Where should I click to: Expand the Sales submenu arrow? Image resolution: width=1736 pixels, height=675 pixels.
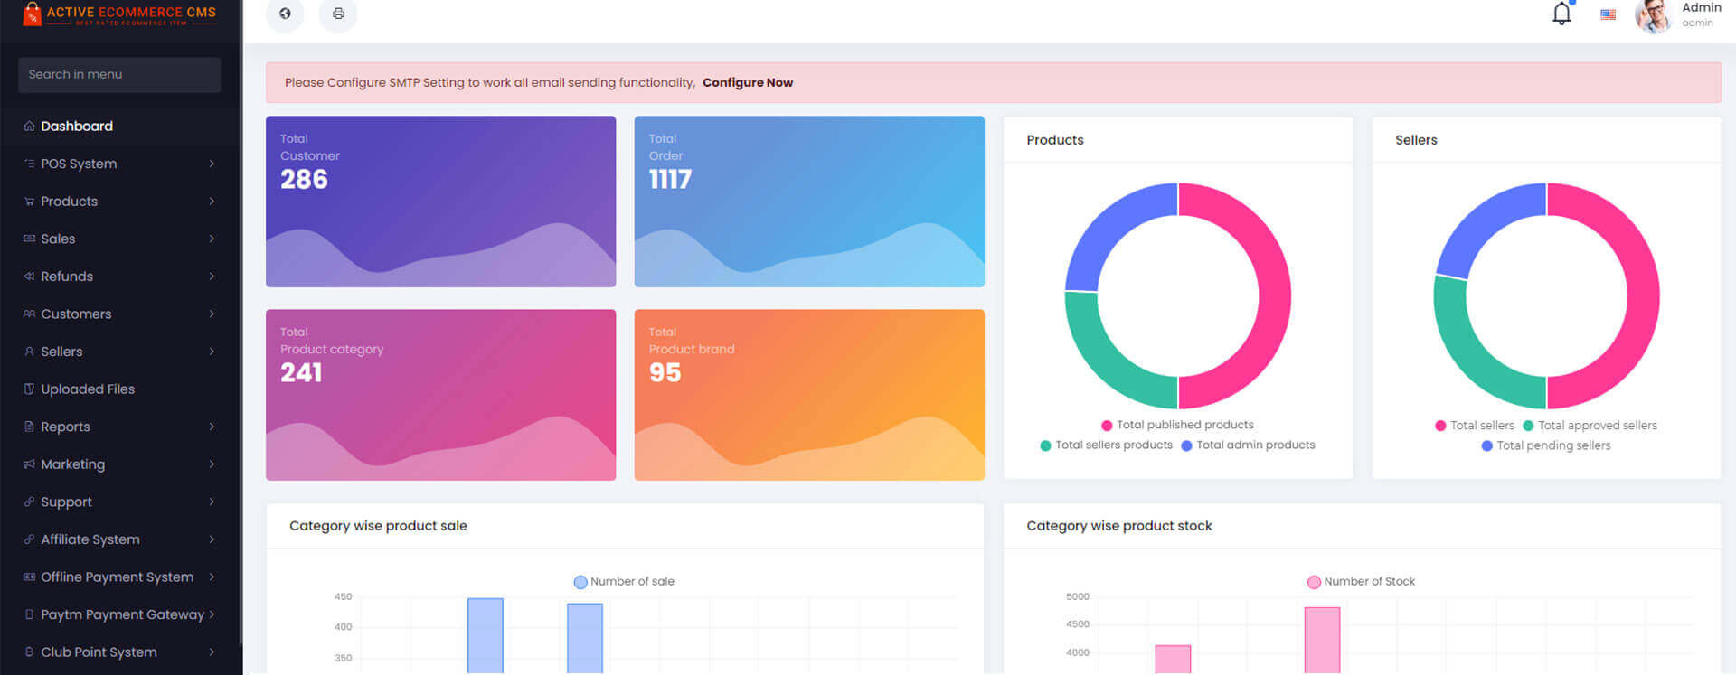[212, 239]
